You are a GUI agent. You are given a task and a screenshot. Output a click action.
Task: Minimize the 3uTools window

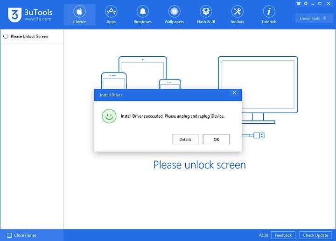click(x=313, y=4)
